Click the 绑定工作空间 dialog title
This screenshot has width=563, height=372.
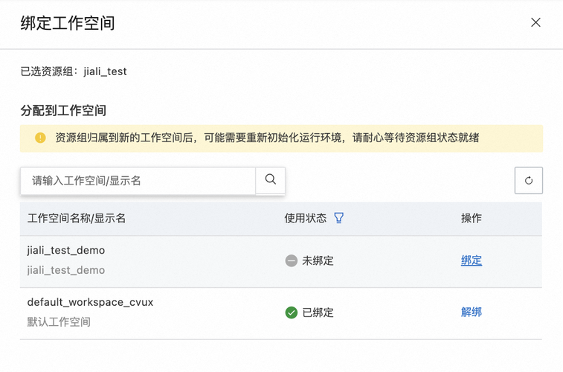pos(68,23)
